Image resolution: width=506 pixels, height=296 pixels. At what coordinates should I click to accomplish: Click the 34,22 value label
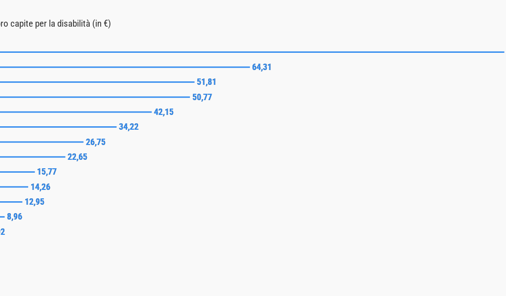tap(129, 127)
